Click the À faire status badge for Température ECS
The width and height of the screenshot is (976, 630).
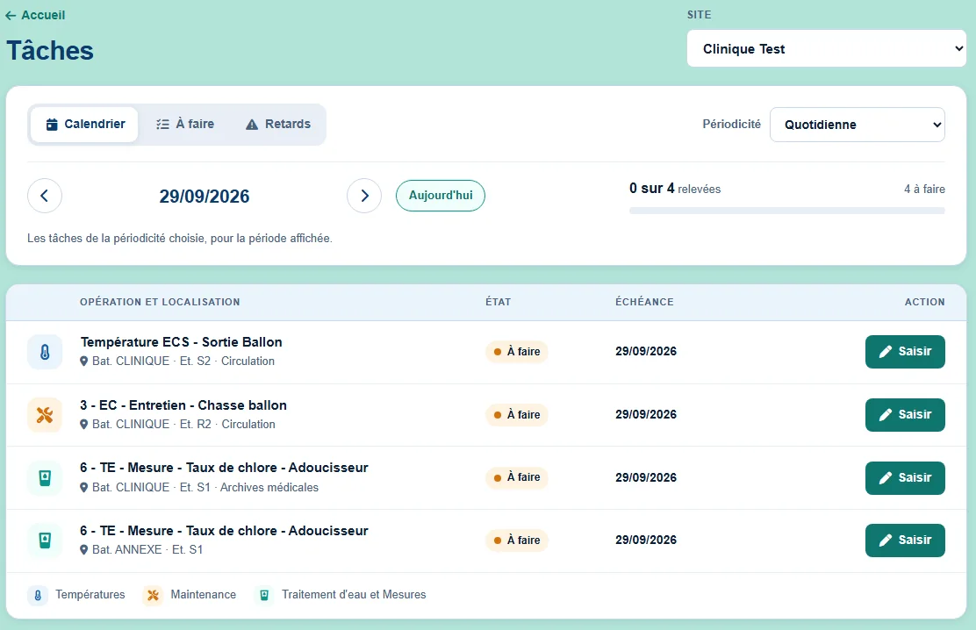click(517, 352)
